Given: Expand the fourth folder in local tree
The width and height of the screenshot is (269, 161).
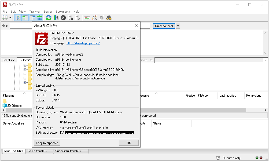Looking at the screenshot, I should [25, 78].
